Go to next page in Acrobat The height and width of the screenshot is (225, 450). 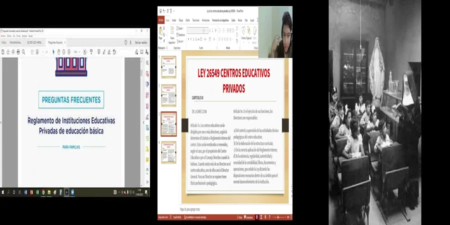(37, 52)
